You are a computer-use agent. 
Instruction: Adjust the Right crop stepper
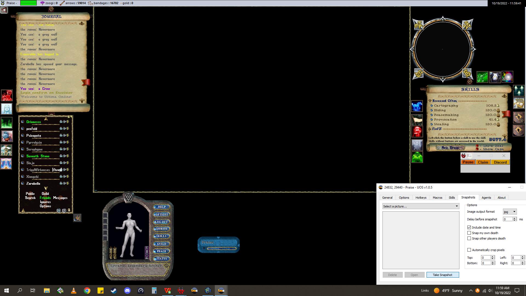522,263
